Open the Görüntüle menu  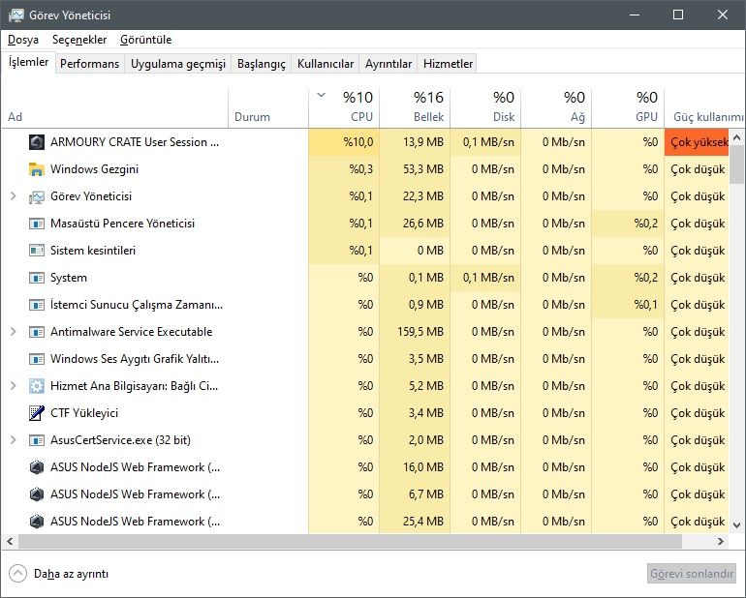coord(145,40)
